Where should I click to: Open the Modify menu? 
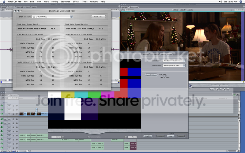click(x=55, y=2)
